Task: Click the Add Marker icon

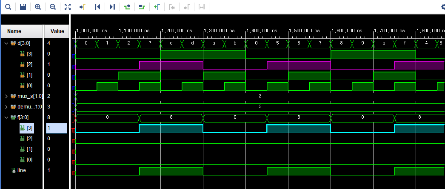Action: tap(157, 6)
